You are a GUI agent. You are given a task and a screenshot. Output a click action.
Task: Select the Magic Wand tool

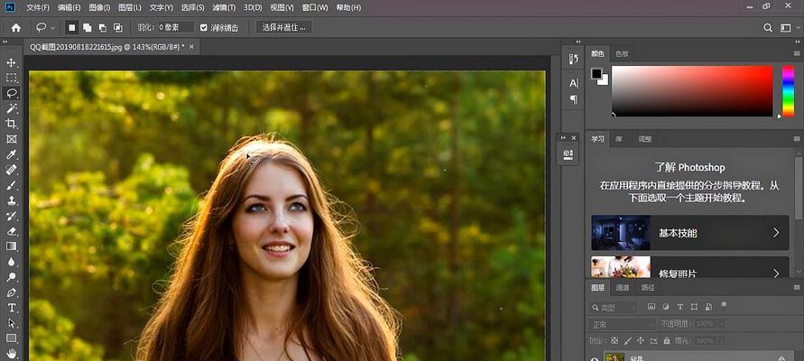[12, 108]
